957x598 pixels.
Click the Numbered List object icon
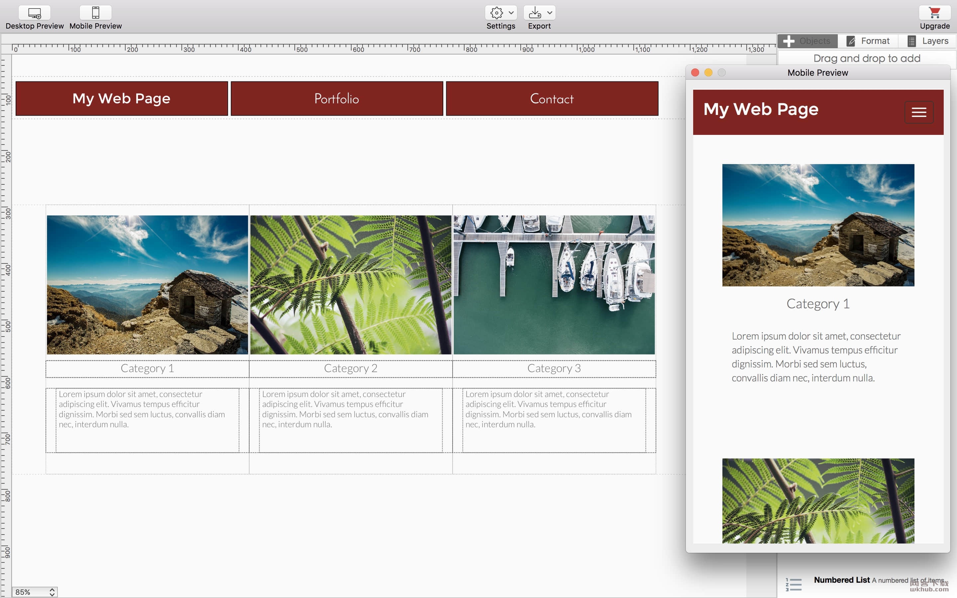point(794,584)
